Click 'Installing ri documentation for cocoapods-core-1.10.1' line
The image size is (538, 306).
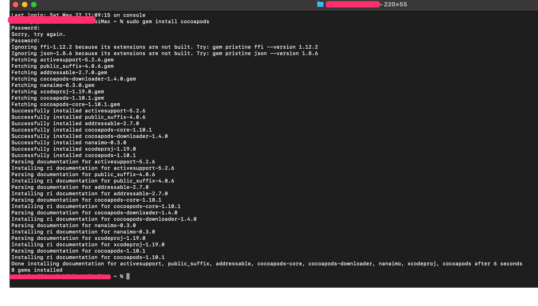click(x=96, y=206)
